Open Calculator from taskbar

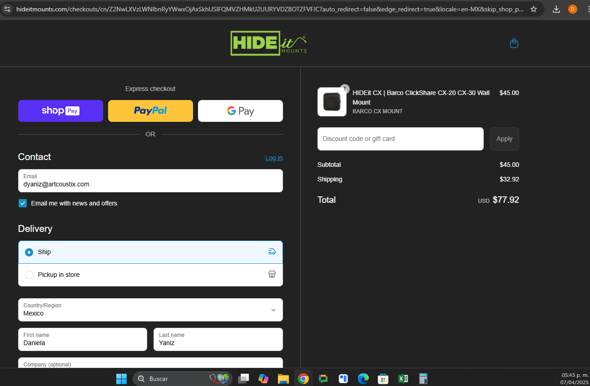point(423,379)
